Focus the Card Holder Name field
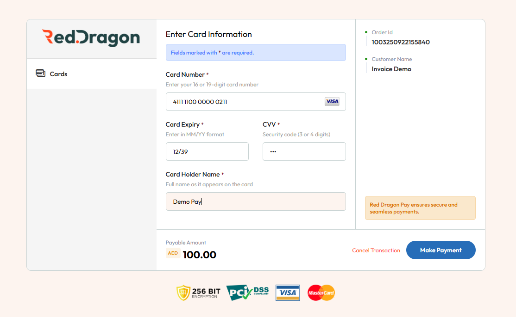This screenshot has width=516, height=317. pyautogui.click(x=256, y=201)
